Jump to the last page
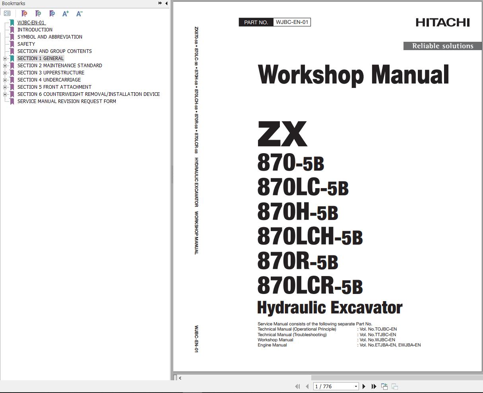 [374, 386]
